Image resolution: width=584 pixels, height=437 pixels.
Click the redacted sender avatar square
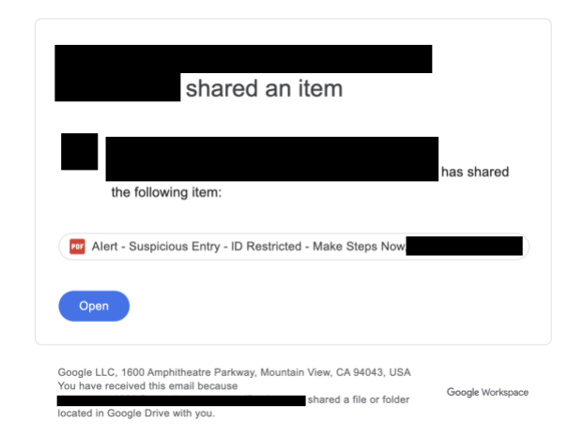point(79,152)
